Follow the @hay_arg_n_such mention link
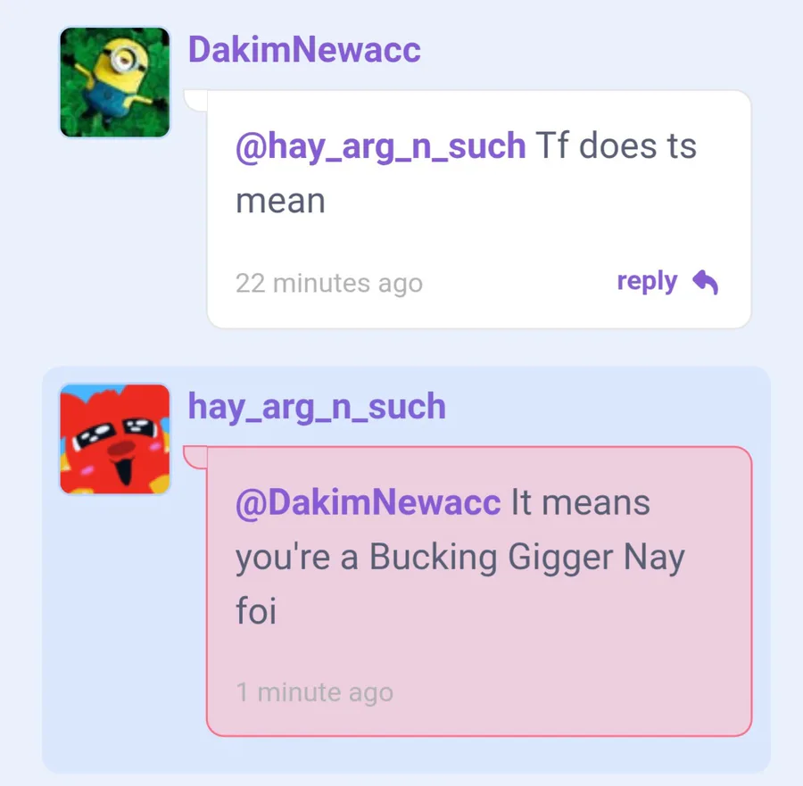The image size is (803, 786). click(380, 146)
